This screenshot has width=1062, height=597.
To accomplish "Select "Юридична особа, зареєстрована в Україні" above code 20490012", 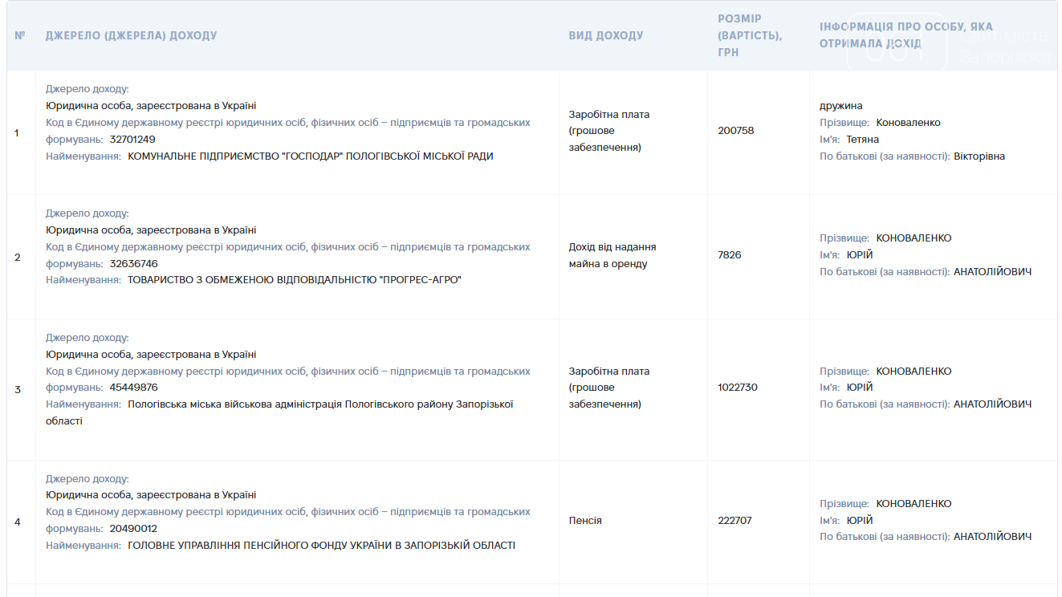I will (151, 494).
